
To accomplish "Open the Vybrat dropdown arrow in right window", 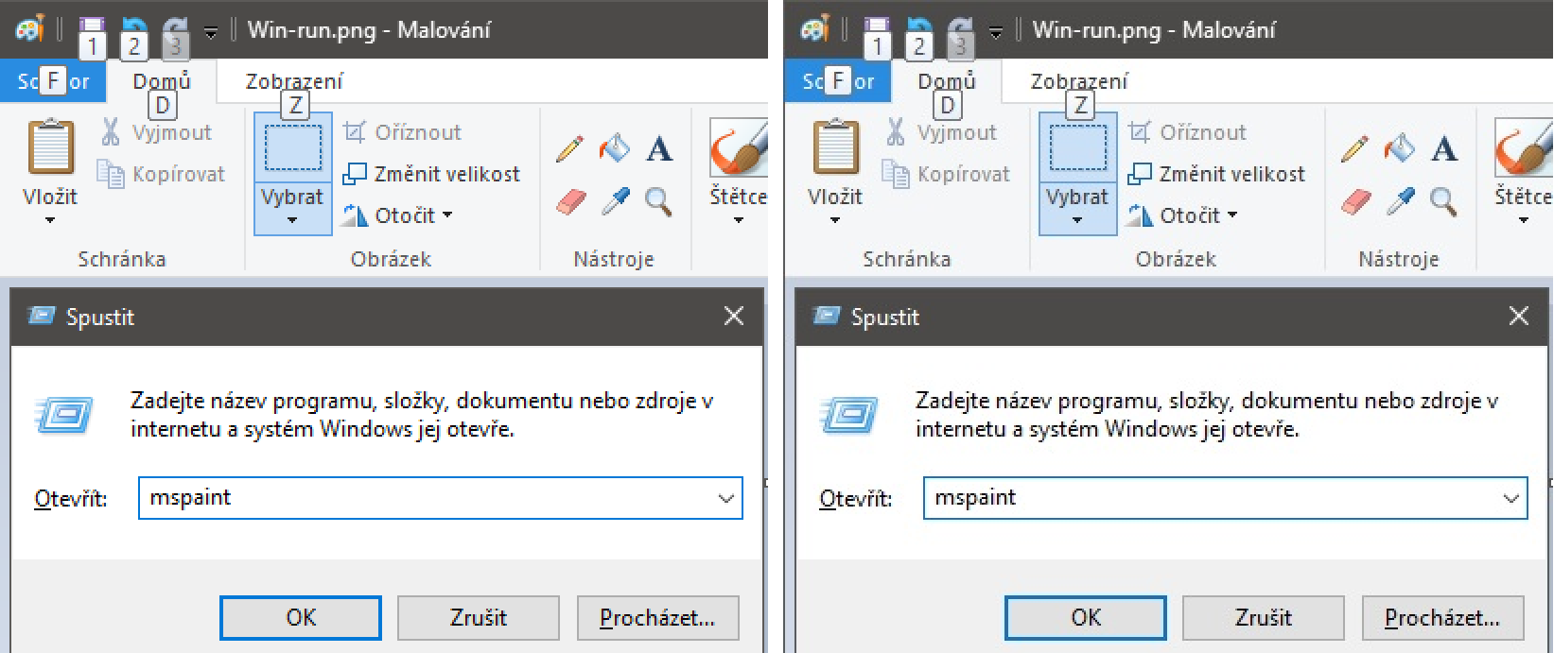I will pyautogui.click(x=1077, y=220).
